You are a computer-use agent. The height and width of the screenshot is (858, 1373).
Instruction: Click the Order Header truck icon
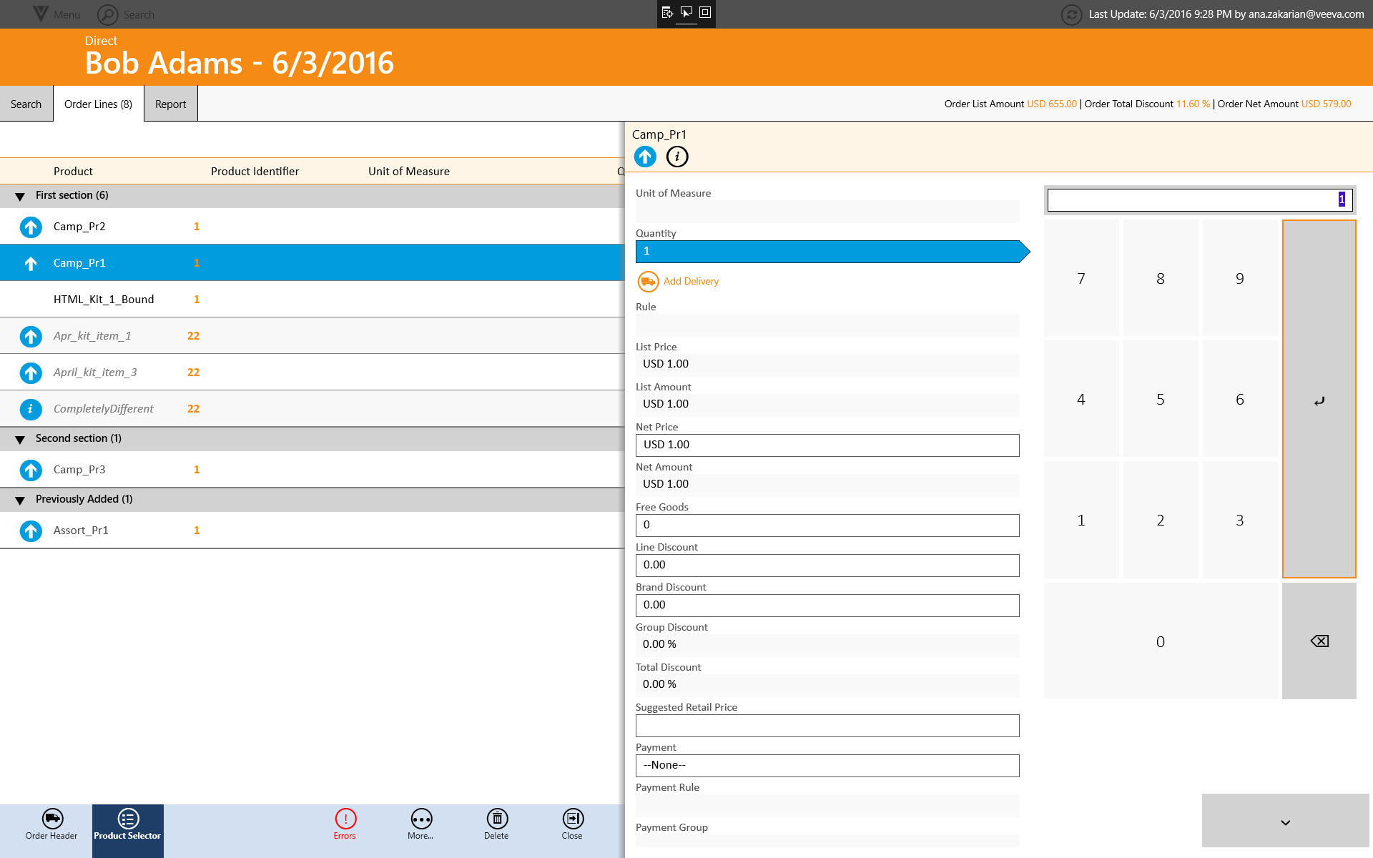[x=52, y=819]
